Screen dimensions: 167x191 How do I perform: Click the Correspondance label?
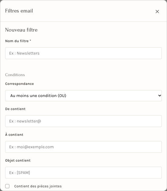[x=19, y=84]
